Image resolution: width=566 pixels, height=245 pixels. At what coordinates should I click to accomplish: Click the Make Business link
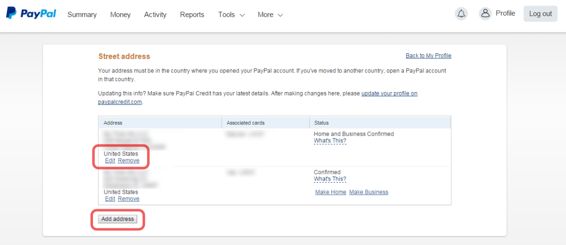point(368,192)
